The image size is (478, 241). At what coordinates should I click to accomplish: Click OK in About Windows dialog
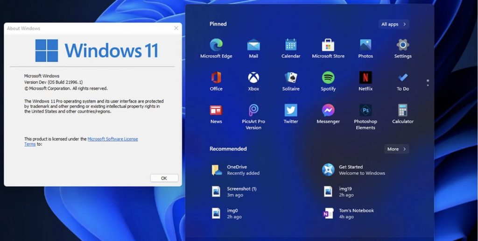coord(164,178)
